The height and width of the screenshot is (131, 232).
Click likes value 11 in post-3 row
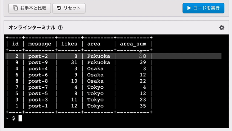point(74,100)
